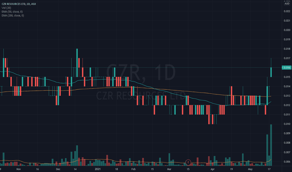The width and height of the screenshot is (292, 172).
Task: Click the 0.008 price axis label
Action: [287, 143]
